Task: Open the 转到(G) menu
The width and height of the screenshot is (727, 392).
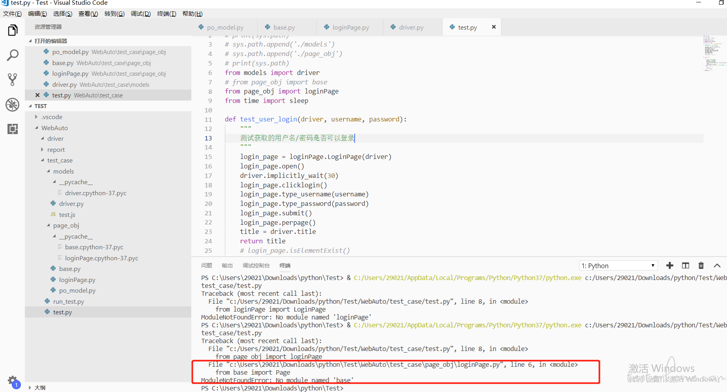Action: tap(114, 14)
